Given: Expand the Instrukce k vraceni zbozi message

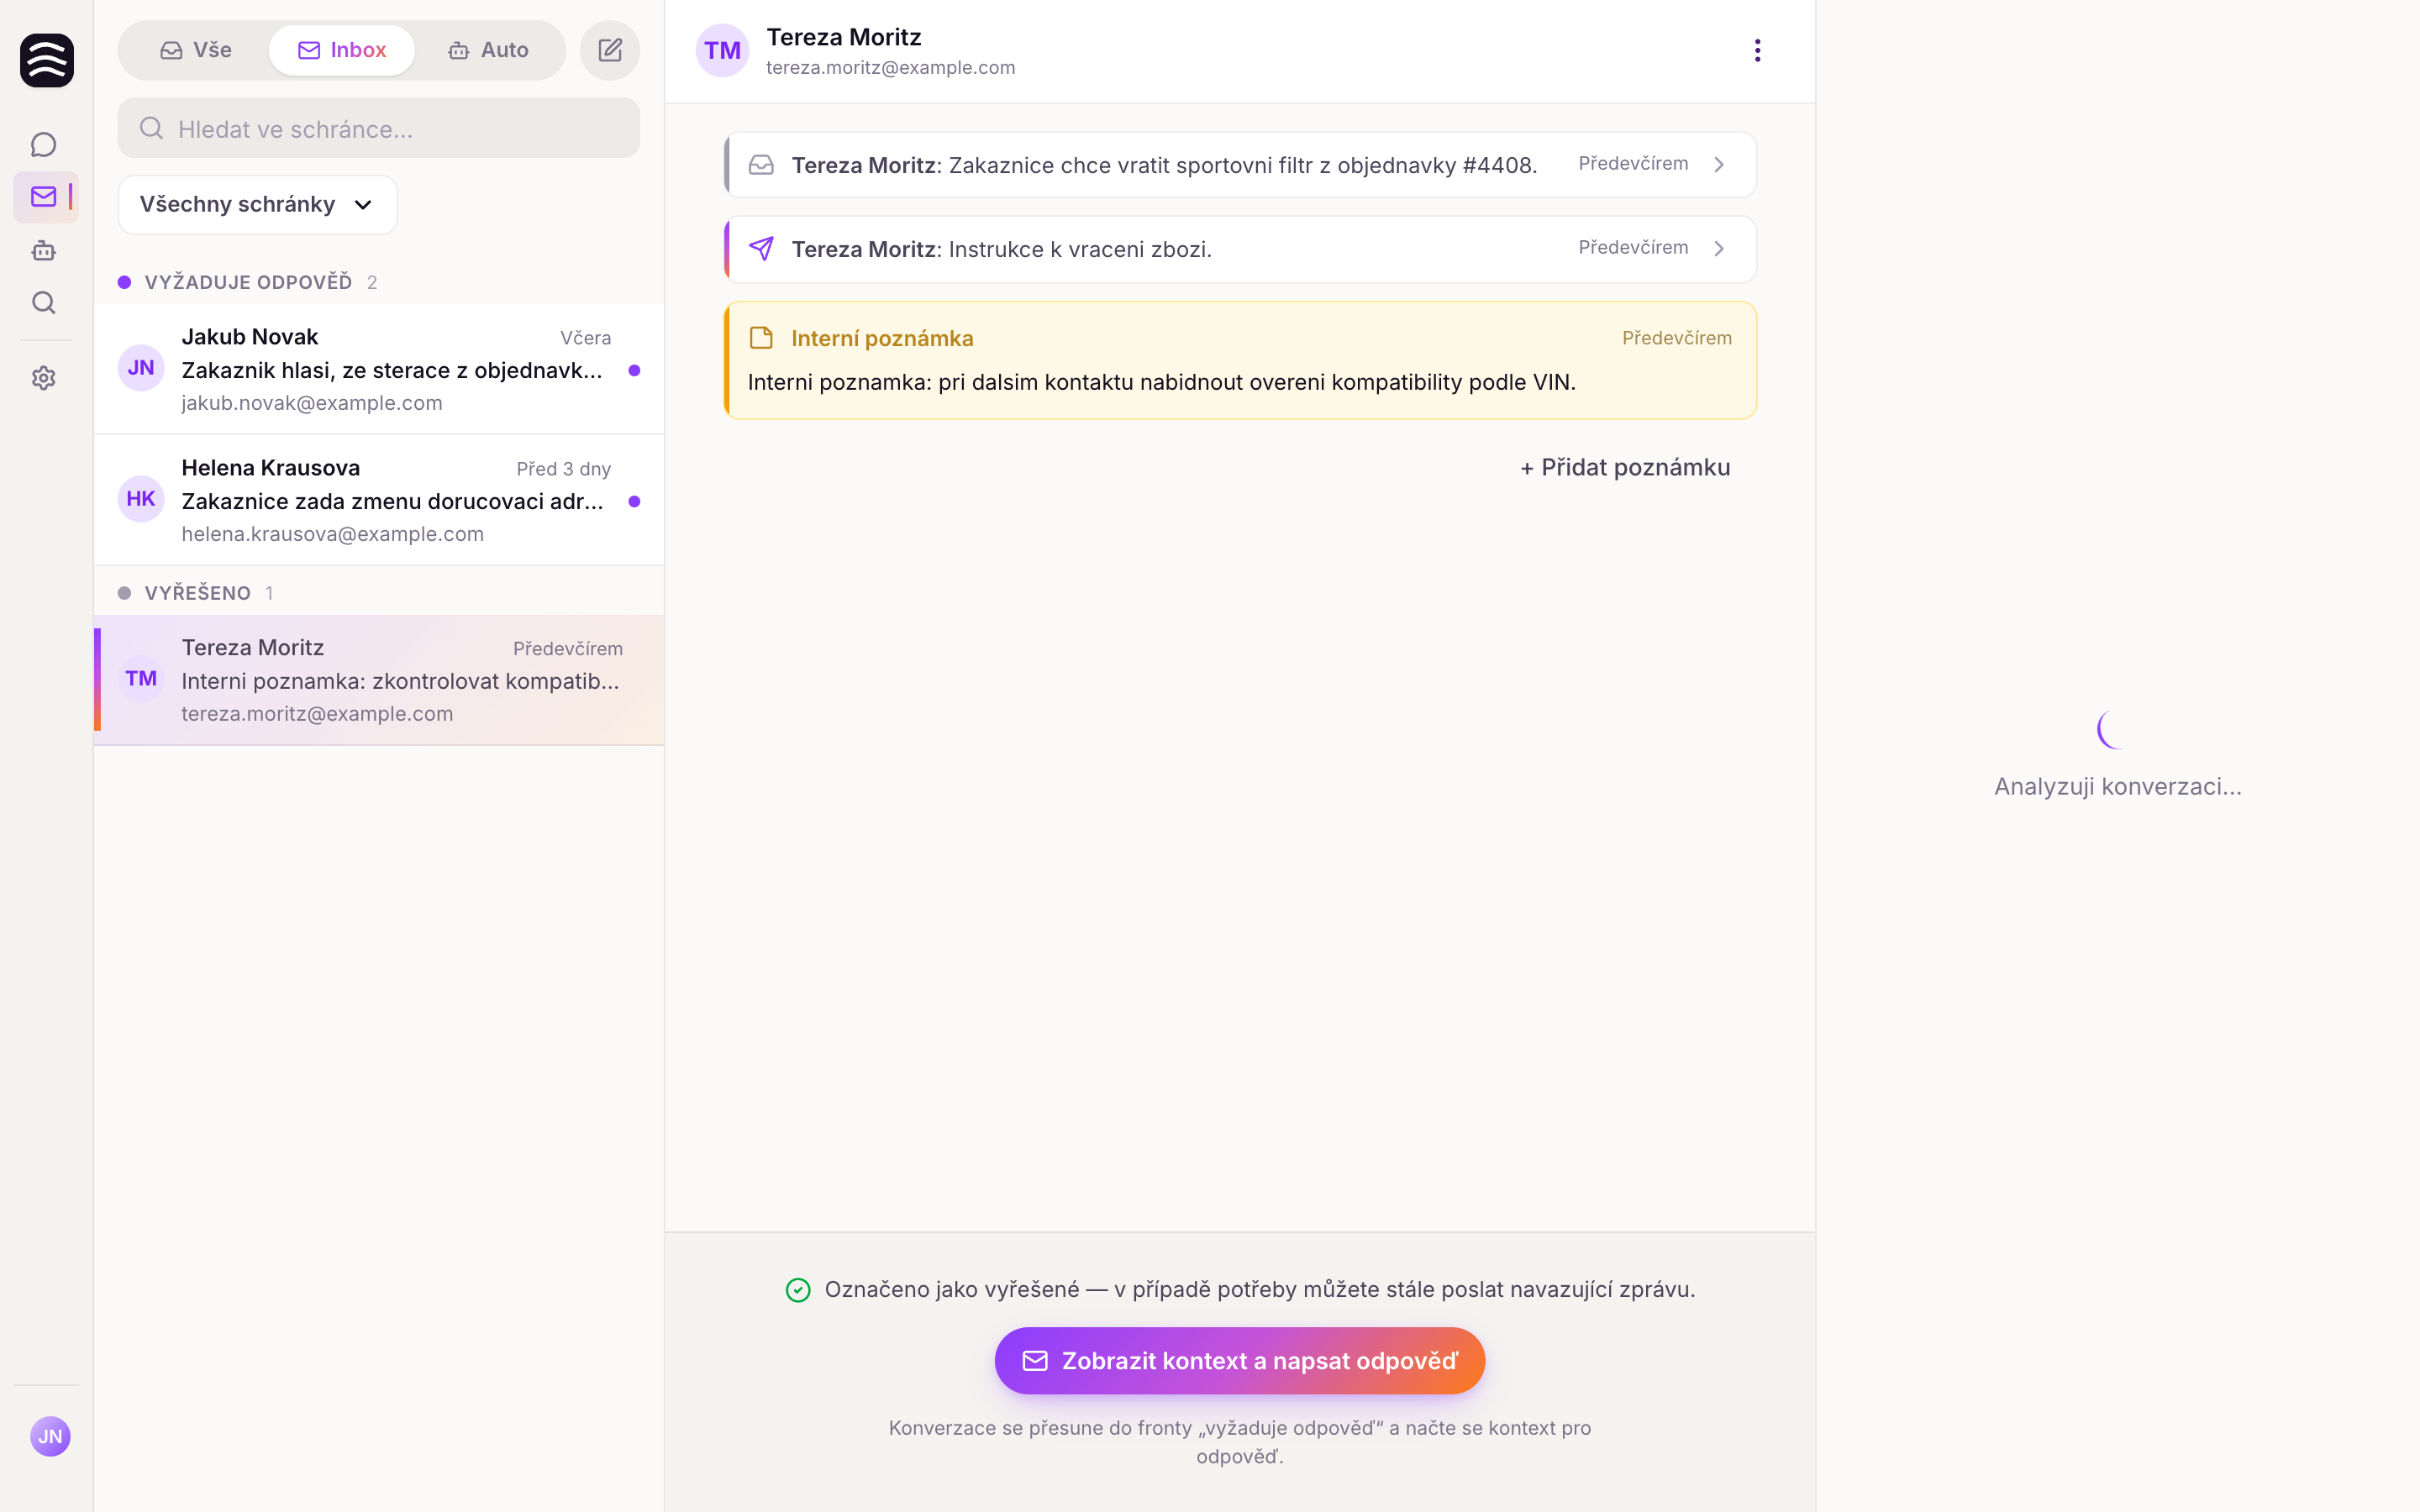Looking at the screenshot, I should [x=1240, y=249].
